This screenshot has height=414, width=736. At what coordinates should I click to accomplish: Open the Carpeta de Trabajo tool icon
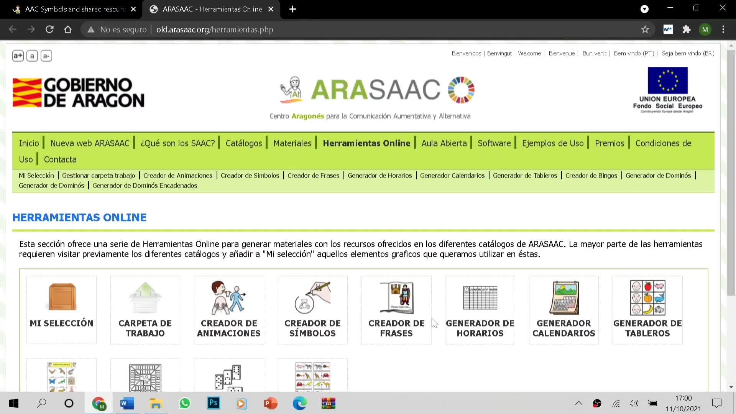145,297
